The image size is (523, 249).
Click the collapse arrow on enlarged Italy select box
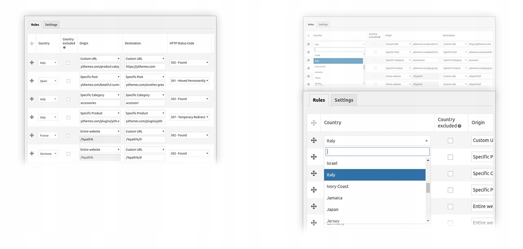tap(426, 141)
